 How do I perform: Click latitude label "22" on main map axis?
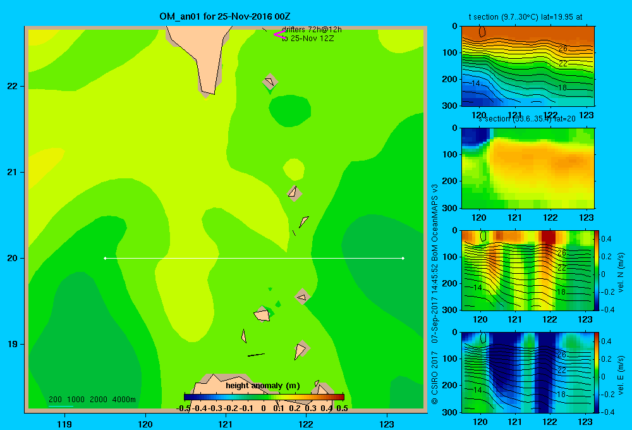pos(13,86)
